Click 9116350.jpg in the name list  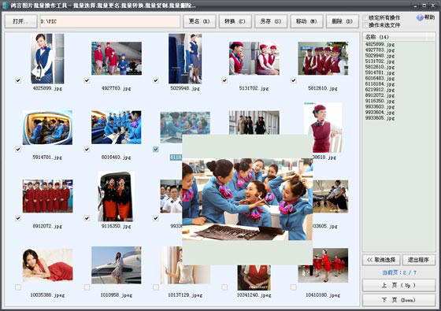[x=380, y=101]
